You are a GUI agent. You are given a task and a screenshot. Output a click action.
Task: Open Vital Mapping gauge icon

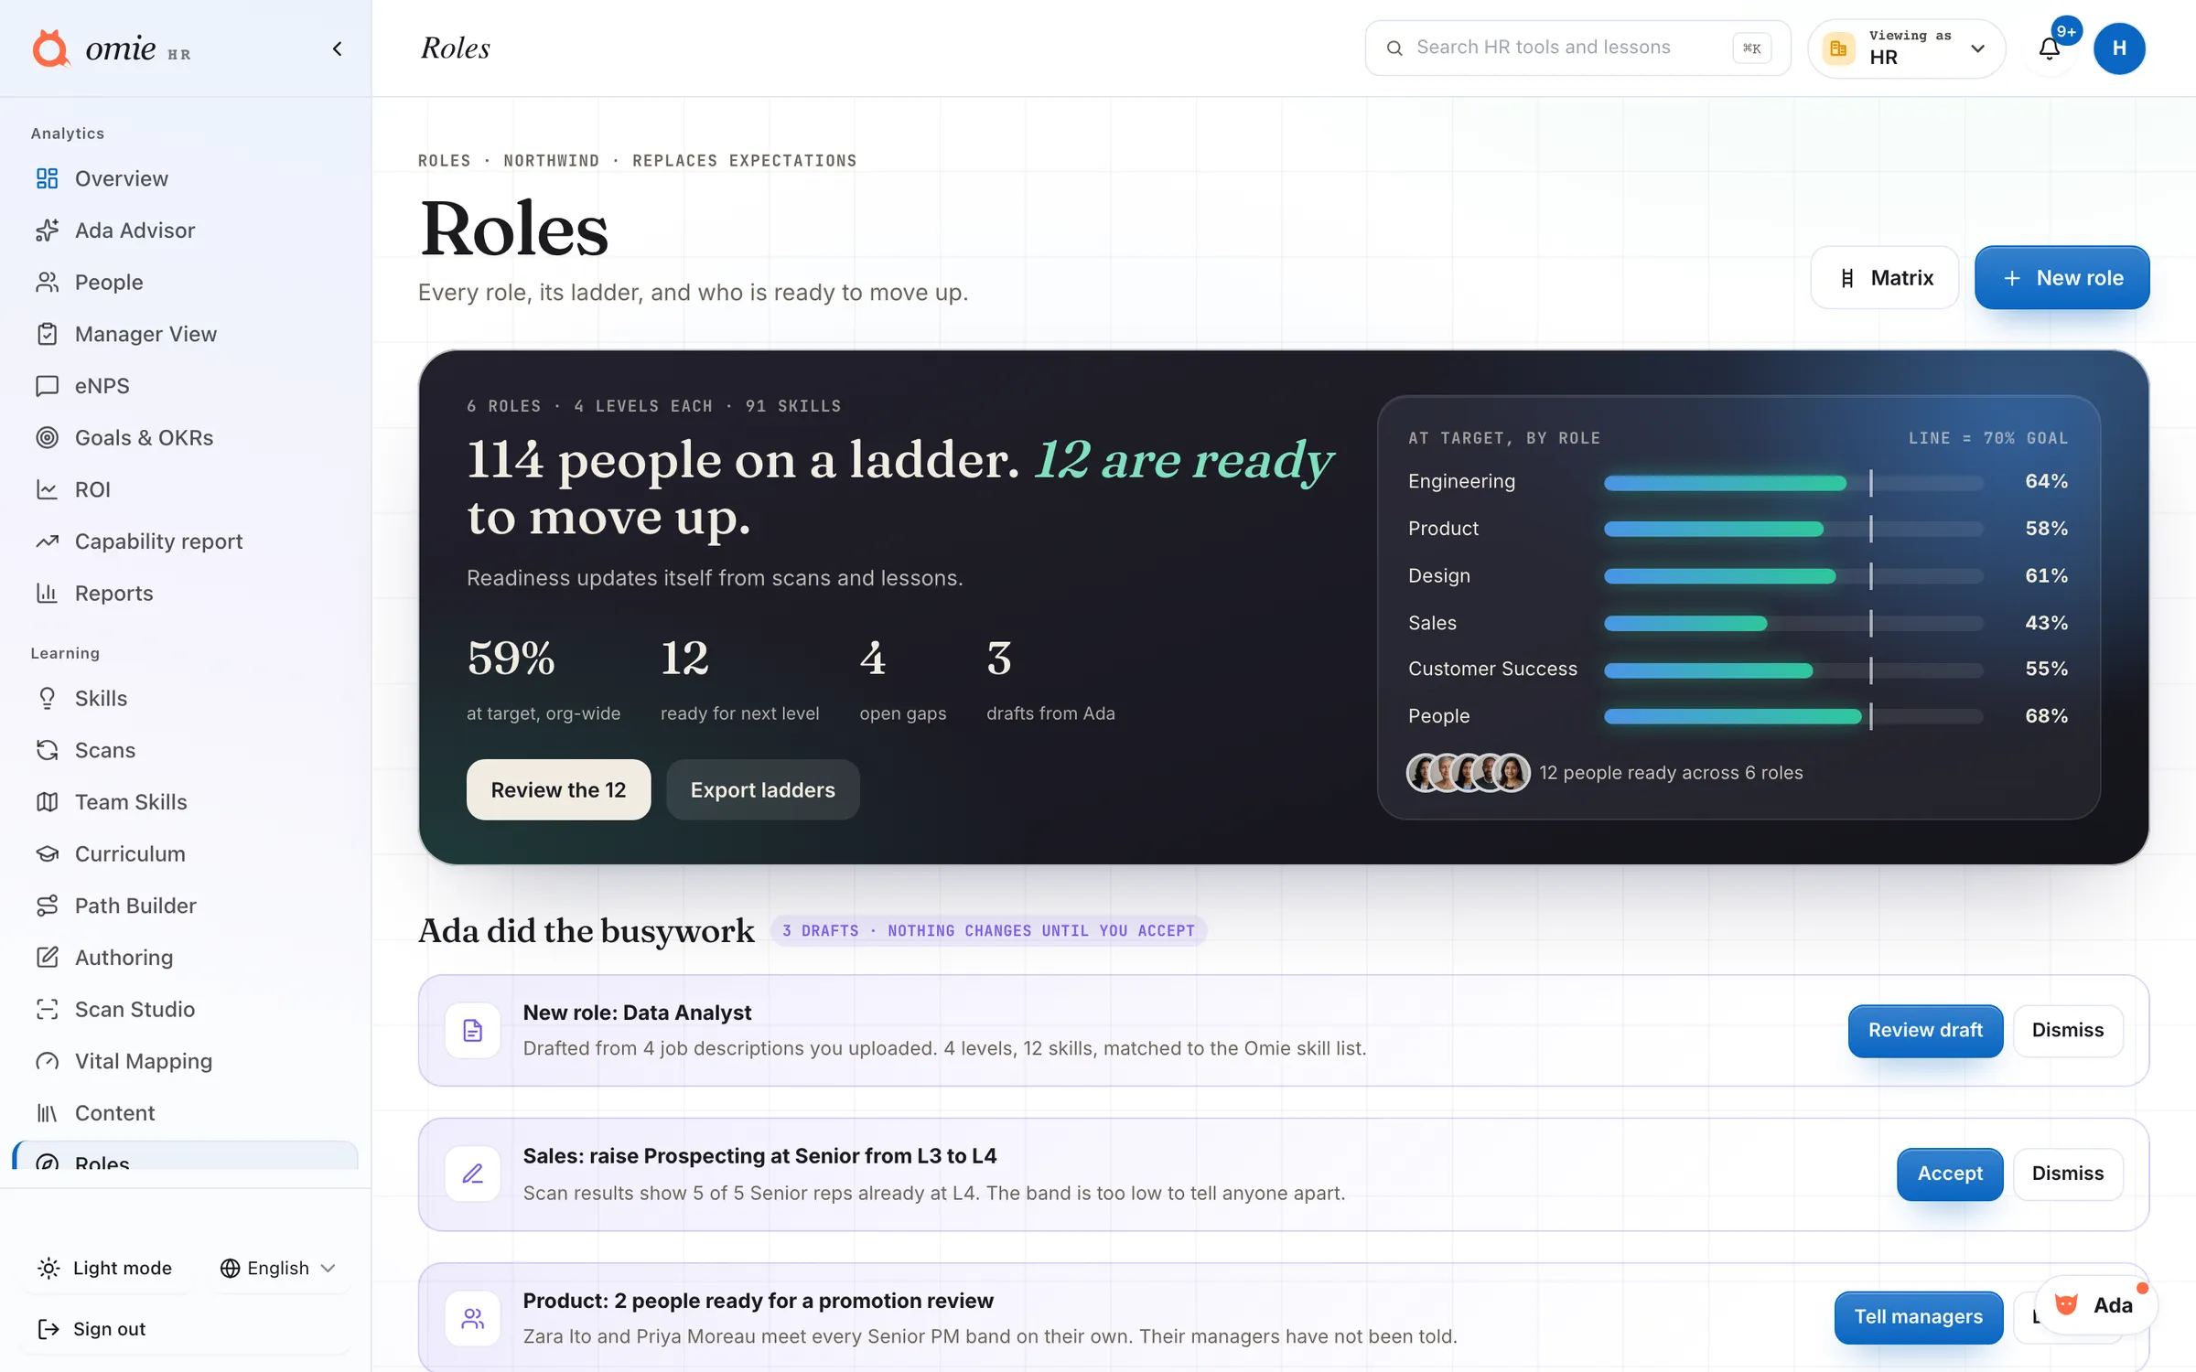[x=47, y=1061]
